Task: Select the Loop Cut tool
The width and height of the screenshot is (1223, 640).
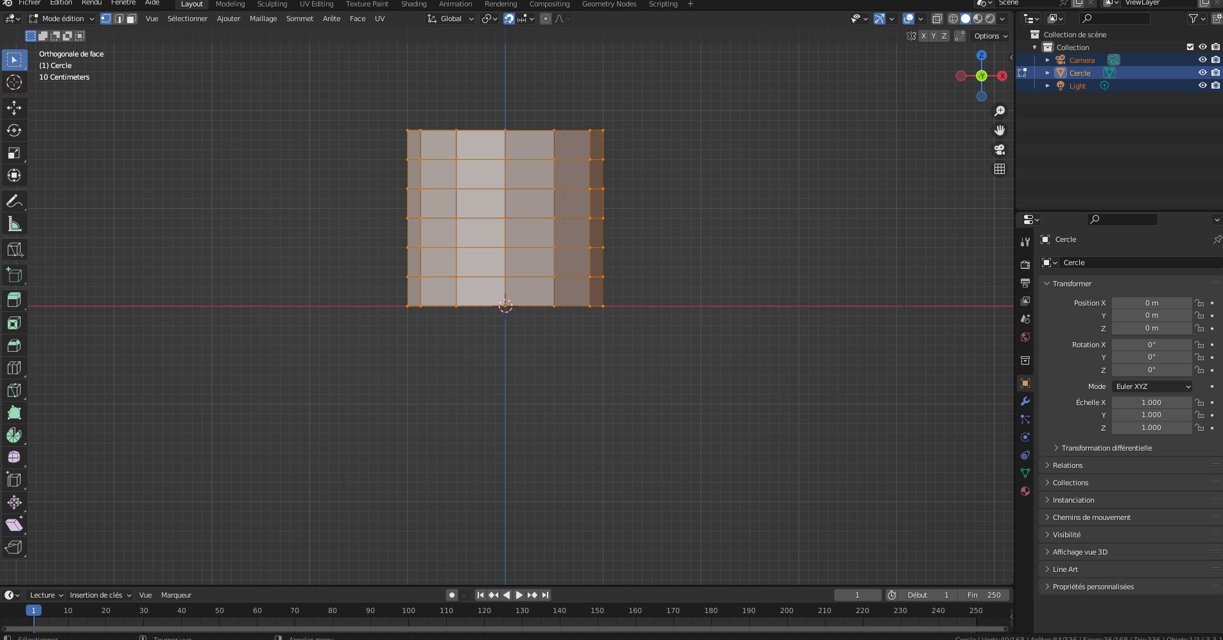Action: coord(14,368)
